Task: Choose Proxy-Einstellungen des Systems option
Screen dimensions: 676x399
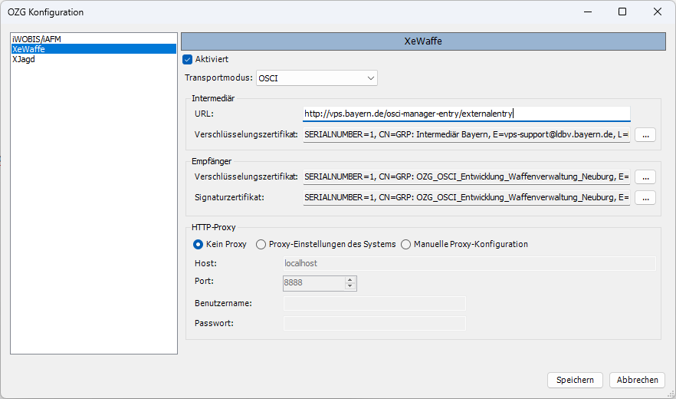Action: (x=261, y=244)
